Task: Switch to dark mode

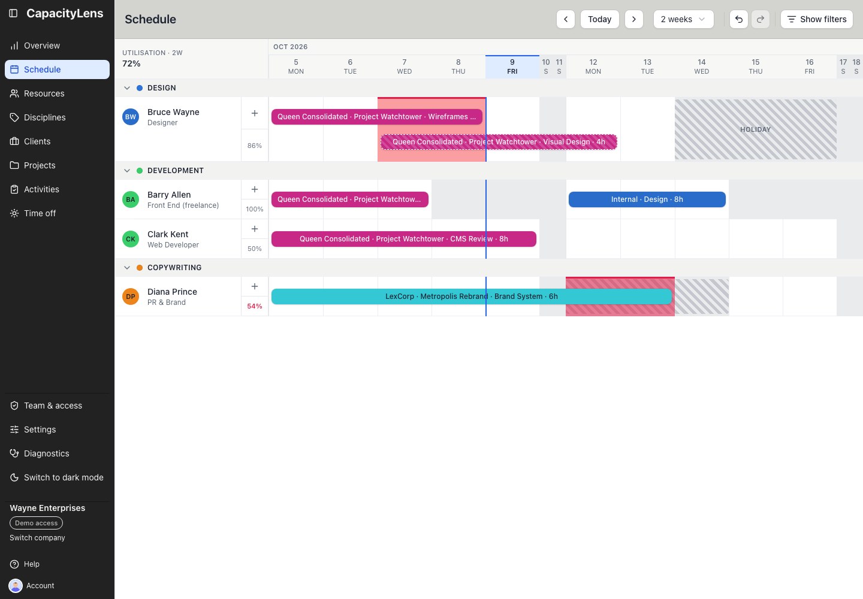Action: click(x=57, y=477)
